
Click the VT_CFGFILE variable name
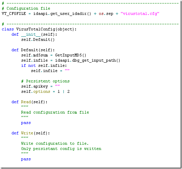pos(14,14)
